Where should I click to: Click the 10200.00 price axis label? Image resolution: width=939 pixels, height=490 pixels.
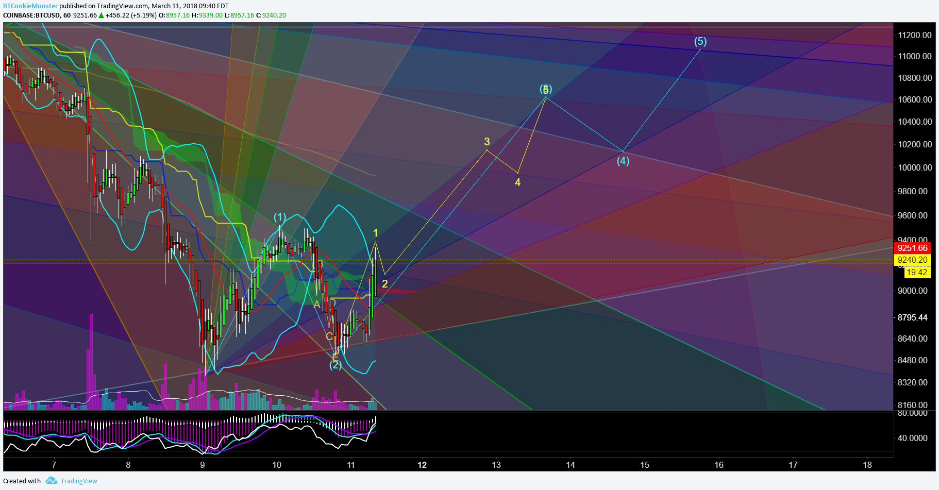click(x=915, y=144)
